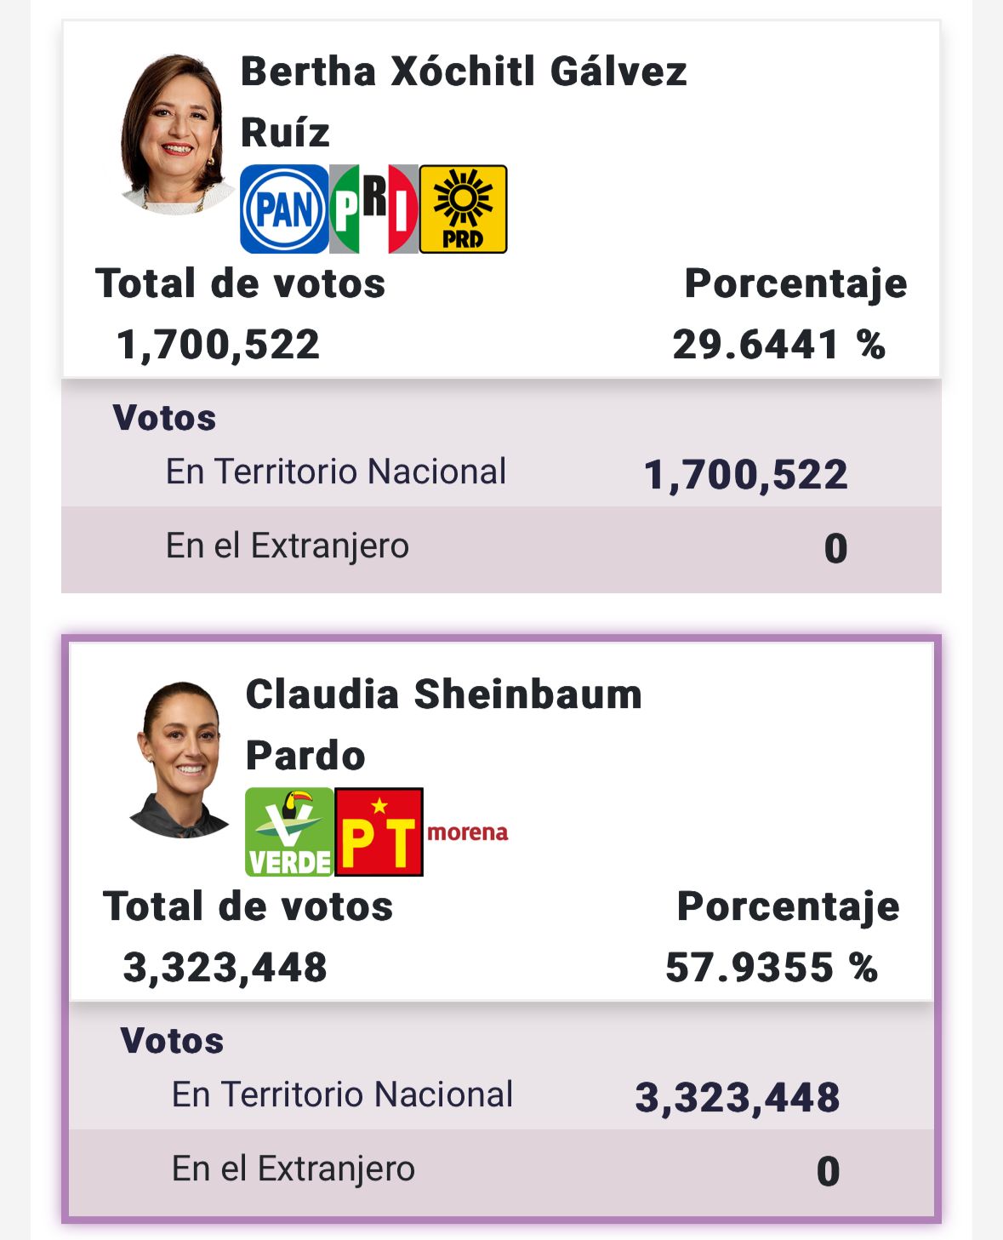1003x1240 pixels.
Task: Click Sheinbaum's En el Extranjero row
Action: [501, 1170]
